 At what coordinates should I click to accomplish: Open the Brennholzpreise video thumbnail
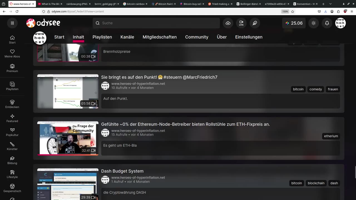pos(68,52)
